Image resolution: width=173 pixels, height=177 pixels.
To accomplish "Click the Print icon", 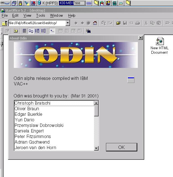I will point(138,23).
